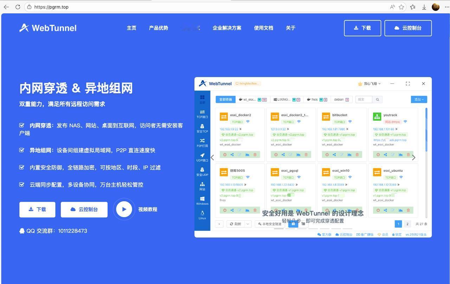Go to page 2 of the tunnel list
The width and height of the screenshot is (450, 284).
pos(407,224)
